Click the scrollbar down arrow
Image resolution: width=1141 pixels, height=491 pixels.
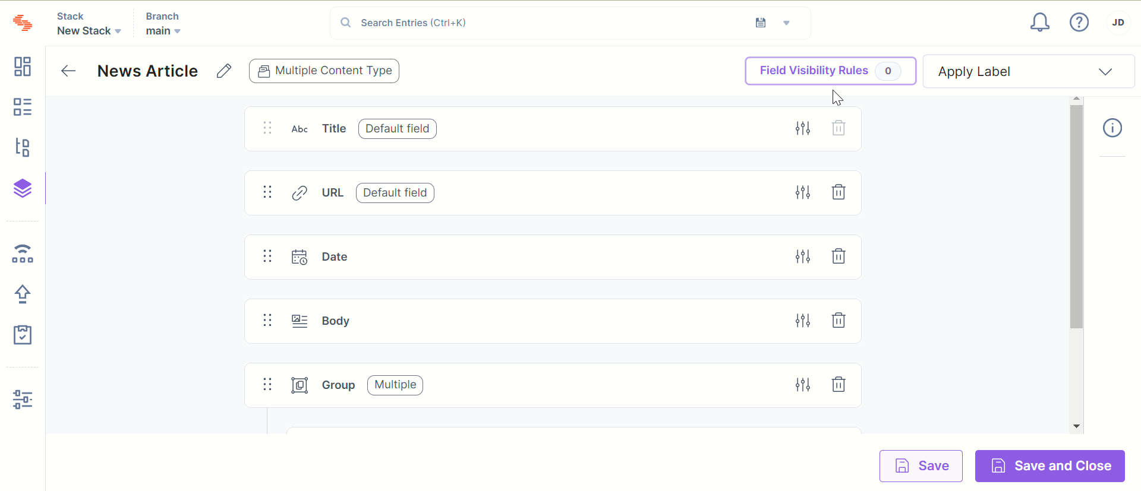(x=1076, y=426)
